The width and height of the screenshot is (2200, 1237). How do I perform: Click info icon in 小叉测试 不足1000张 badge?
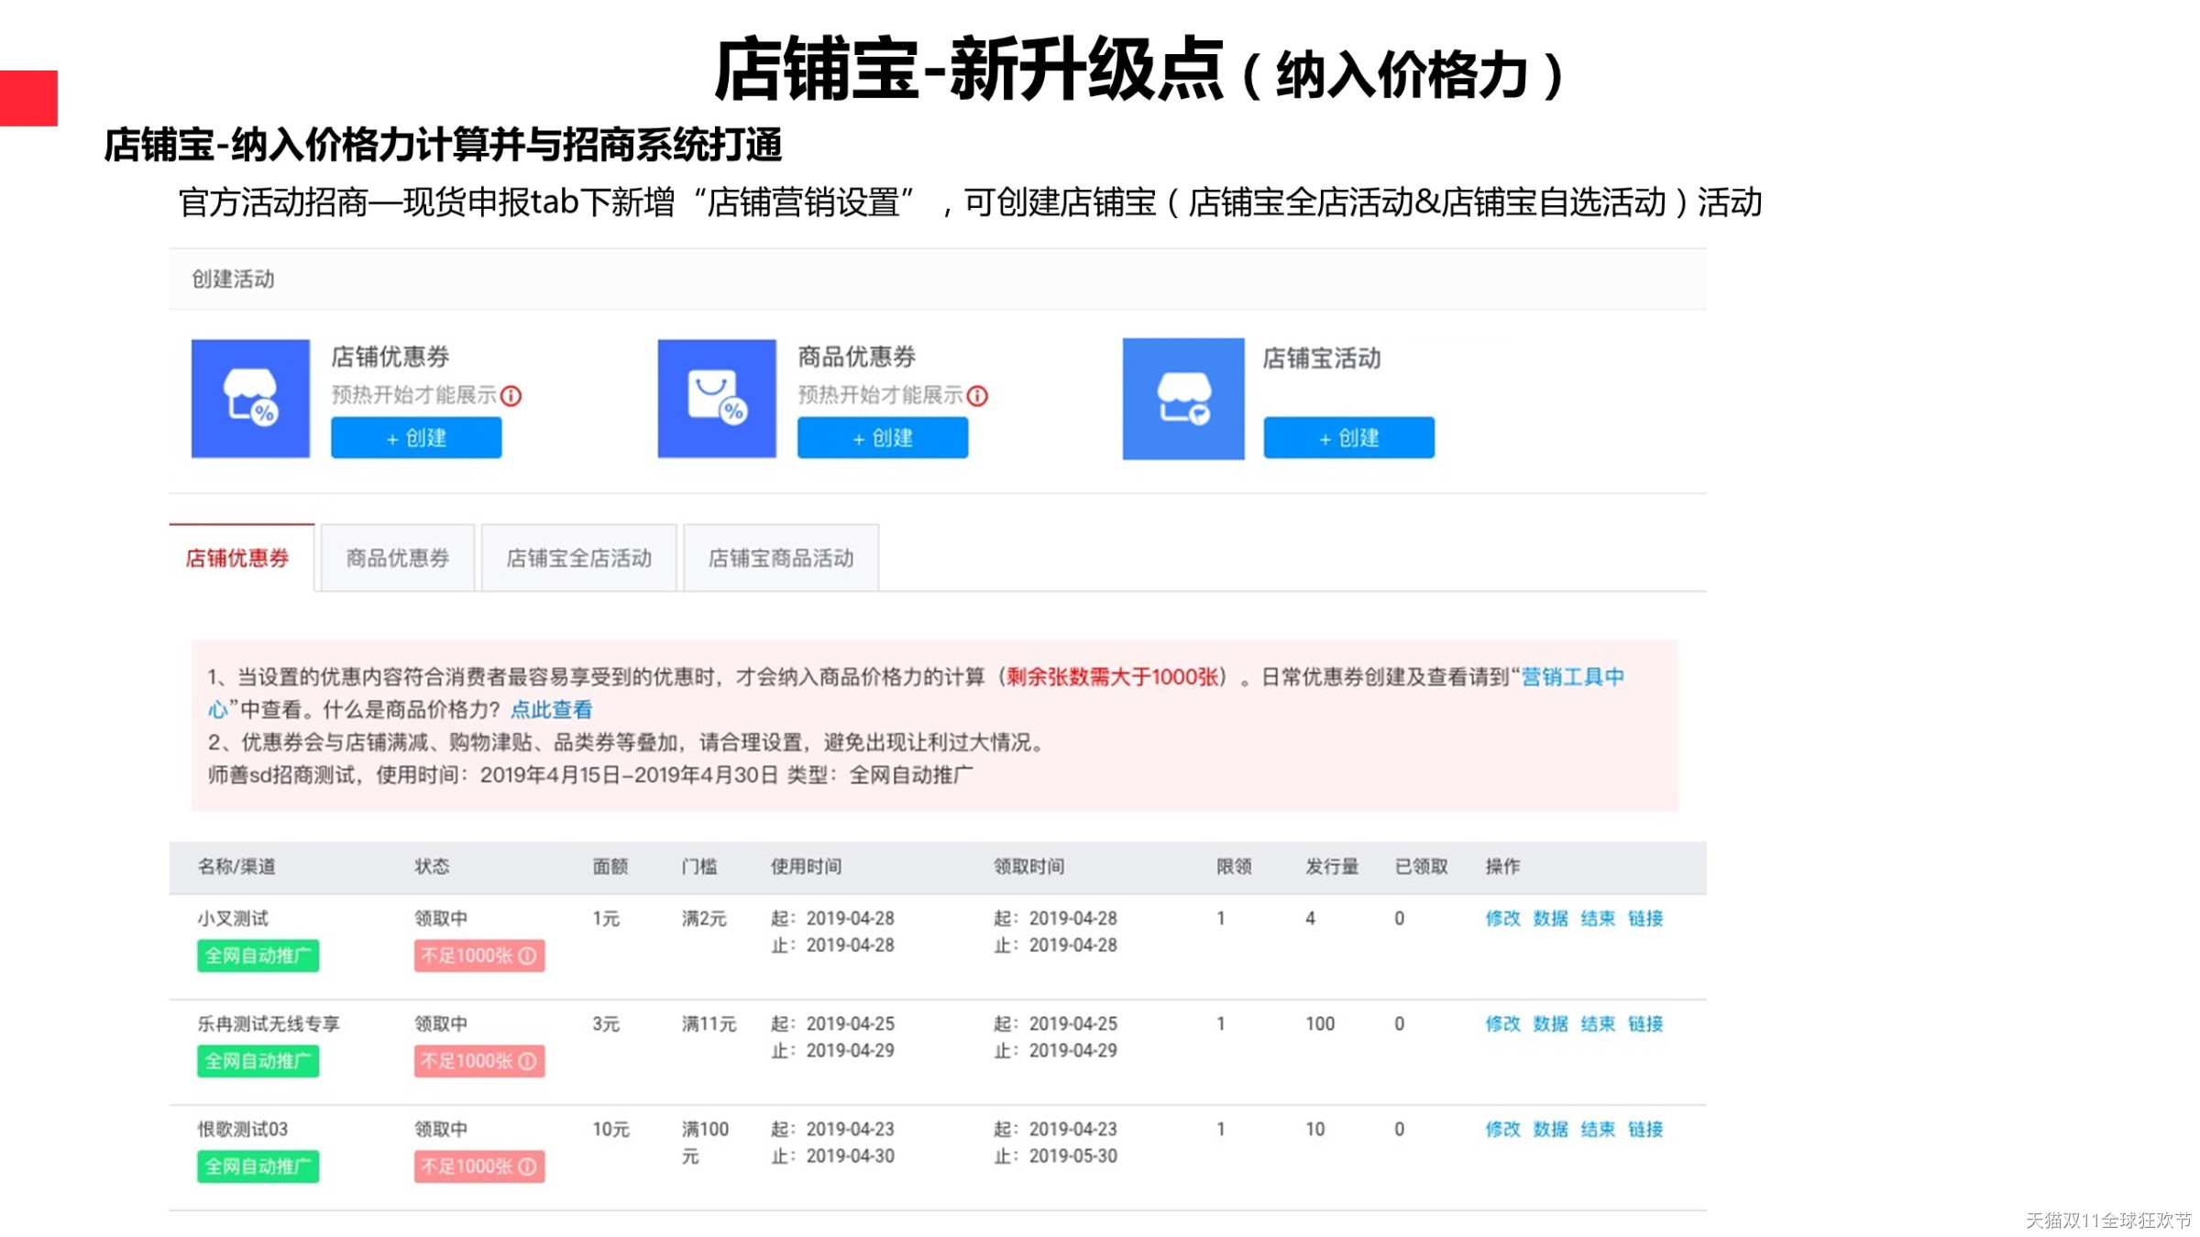click(x=528, y=956)
